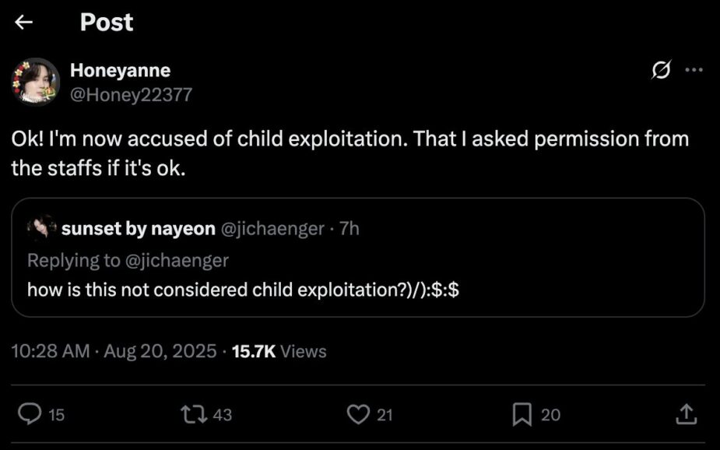
Task: Click the Honeyanne display name
Action: tap(120, 70)
